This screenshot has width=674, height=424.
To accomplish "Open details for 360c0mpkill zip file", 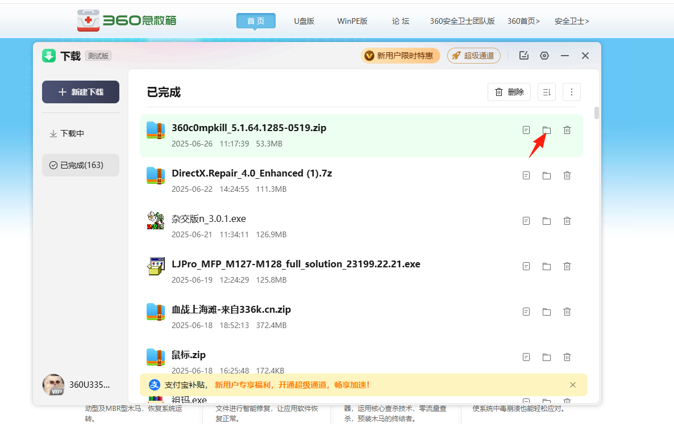I will tap(526, 130).
